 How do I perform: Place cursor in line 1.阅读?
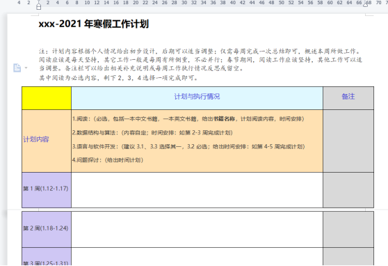click(x=188, y=119)
